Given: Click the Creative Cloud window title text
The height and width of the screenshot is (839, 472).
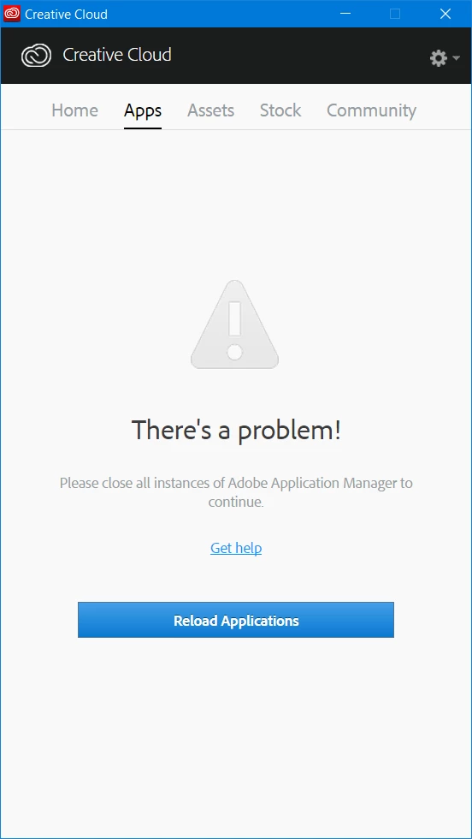Looking at the screenshot, I should [x=67, y=14].
